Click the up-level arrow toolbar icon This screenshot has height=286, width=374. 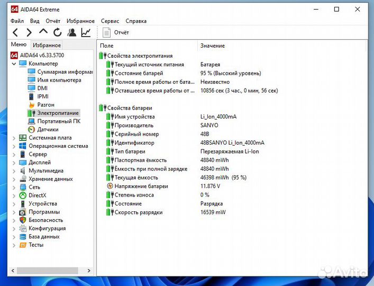[x=43, y=31]
